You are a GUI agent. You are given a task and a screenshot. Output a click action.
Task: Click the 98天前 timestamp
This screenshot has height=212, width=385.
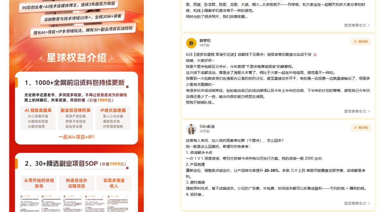click(x=204, y=45)
